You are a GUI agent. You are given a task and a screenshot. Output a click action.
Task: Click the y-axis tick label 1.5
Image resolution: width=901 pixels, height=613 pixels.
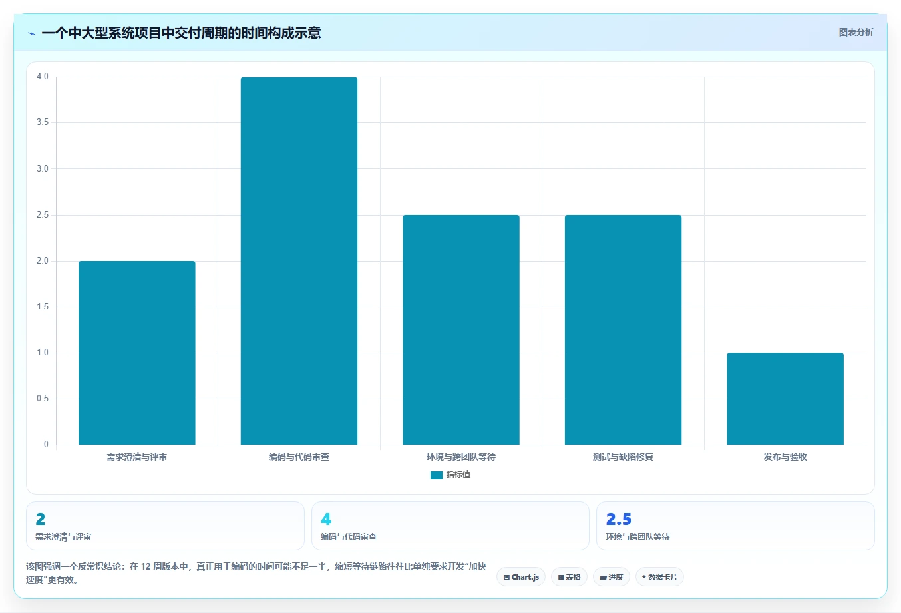(x=43, y=307)
